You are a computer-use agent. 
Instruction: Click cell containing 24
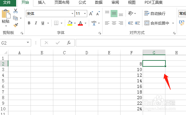(131, 109)
